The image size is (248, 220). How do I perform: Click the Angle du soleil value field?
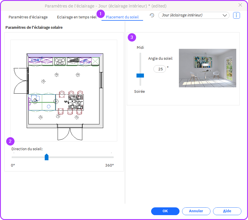pos(160,69)
